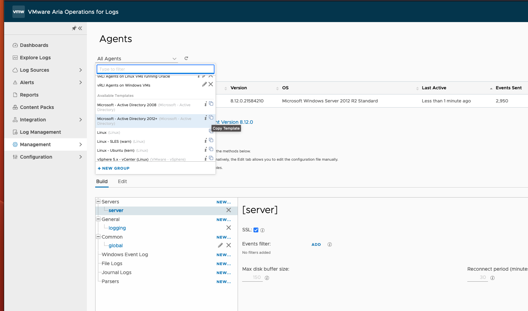Image resolution: width=528 pixels, height=311 pixels.
Task: Expand the Management sidebar chevron
Action: tap(80, 144)
